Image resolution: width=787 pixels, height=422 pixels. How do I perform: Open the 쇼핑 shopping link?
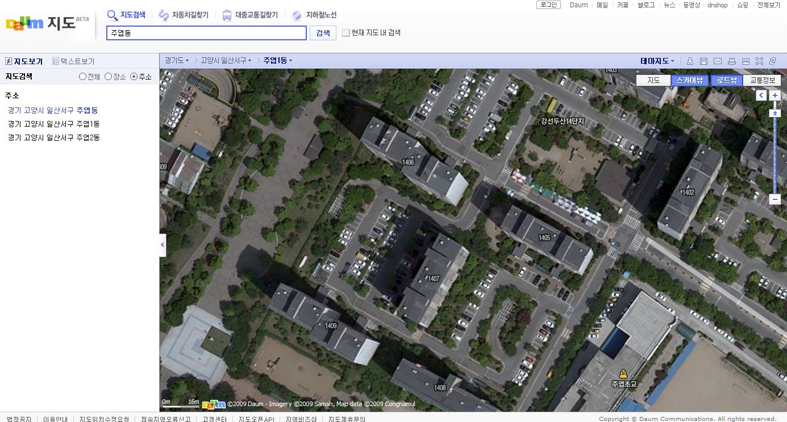(743, 5)
